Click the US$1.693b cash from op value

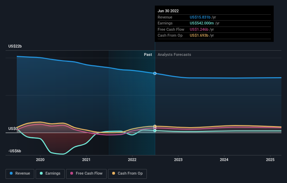199,36
